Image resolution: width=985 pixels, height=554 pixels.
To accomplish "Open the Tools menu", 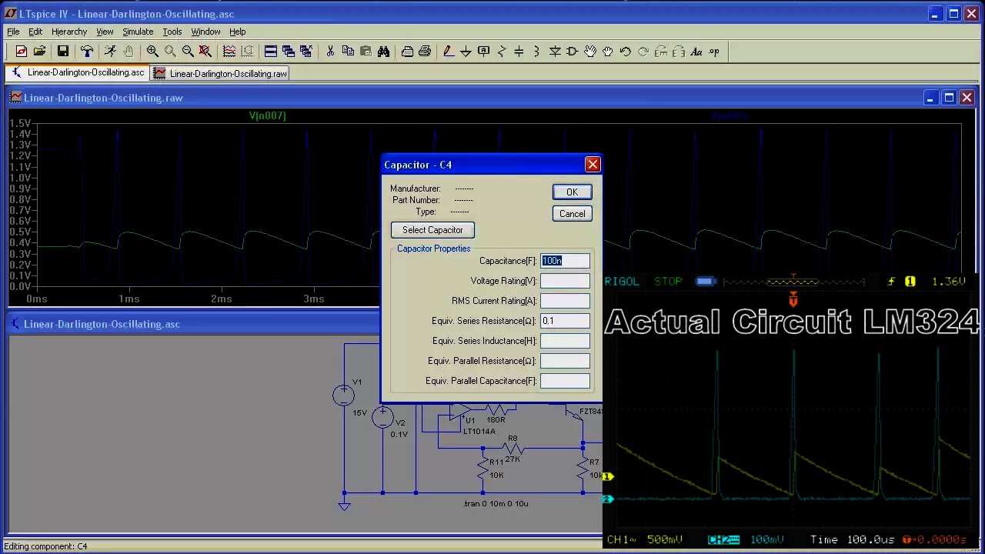I will (x=172, y=32).
